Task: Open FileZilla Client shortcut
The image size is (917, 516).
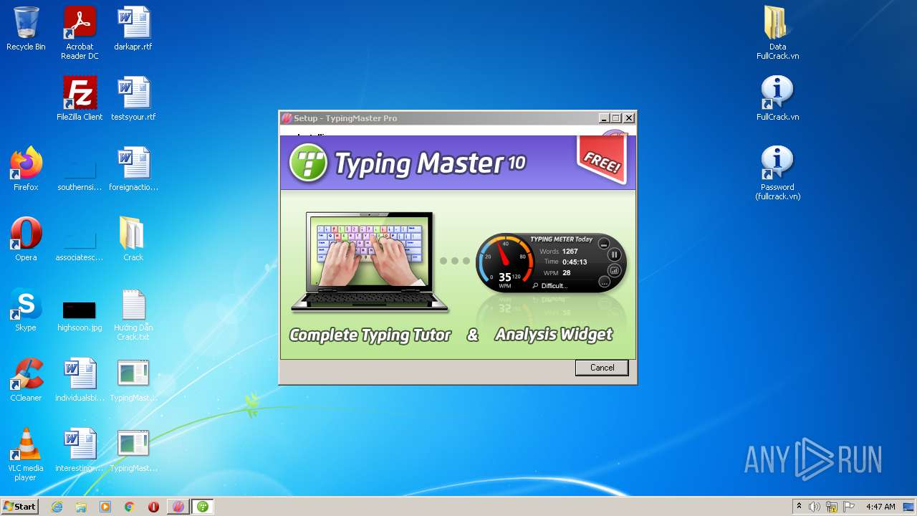Action: [x=80, y=99]
